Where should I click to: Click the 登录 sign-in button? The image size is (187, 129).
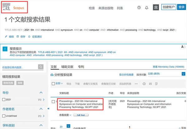click(181, 7)
